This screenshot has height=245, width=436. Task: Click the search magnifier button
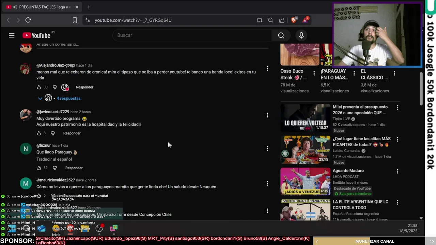(281, 35)
